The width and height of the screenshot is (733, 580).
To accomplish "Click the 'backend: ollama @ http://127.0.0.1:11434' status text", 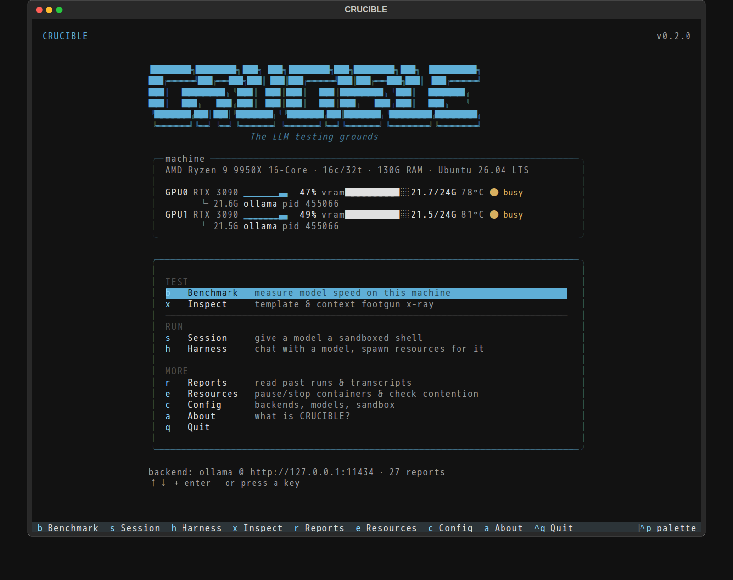I will [261, 472].
